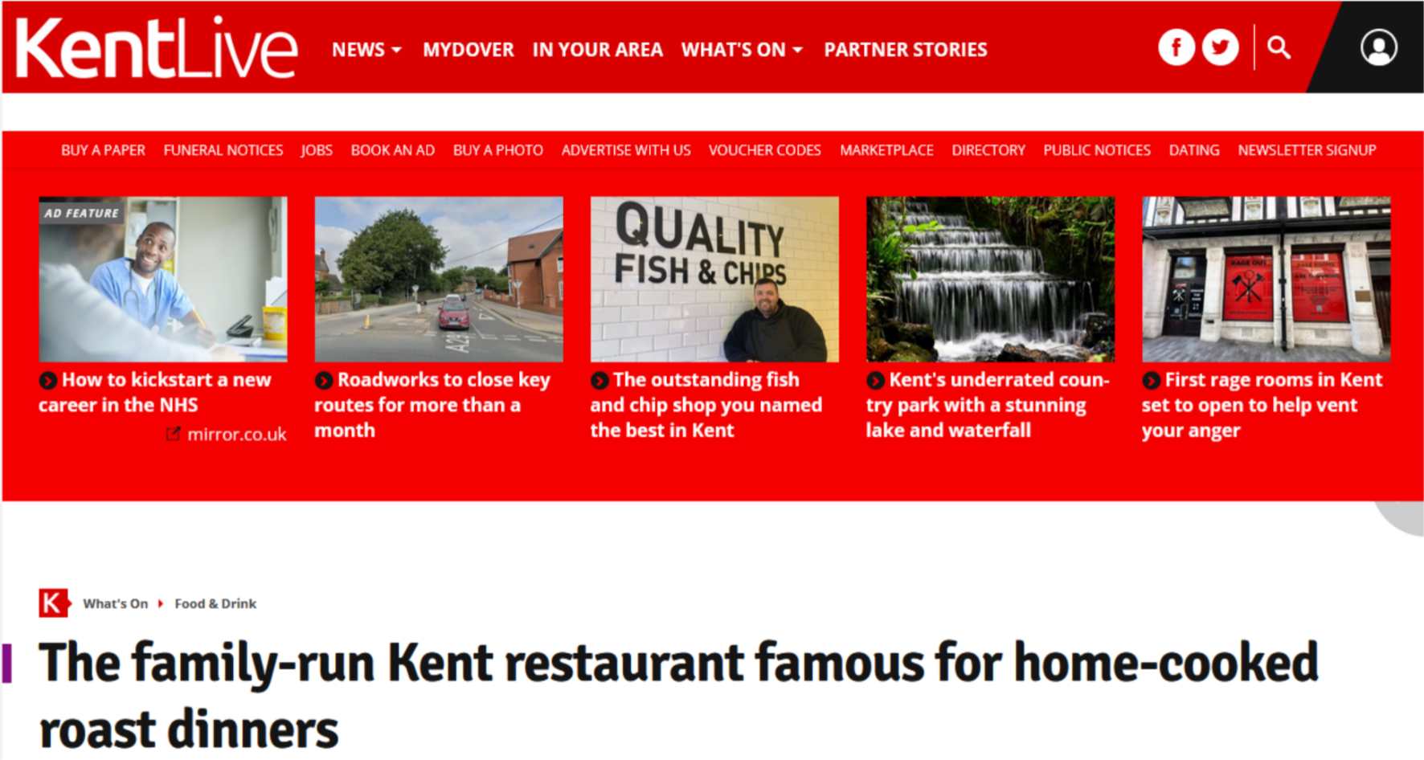The width and height of the screenshot is (1424, 760).
Task: Expand the News dropdown menu
Action: (x=366, y=50)
